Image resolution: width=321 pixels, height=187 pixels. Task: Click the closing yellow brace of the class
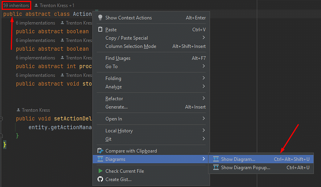(x=5, y=144)
